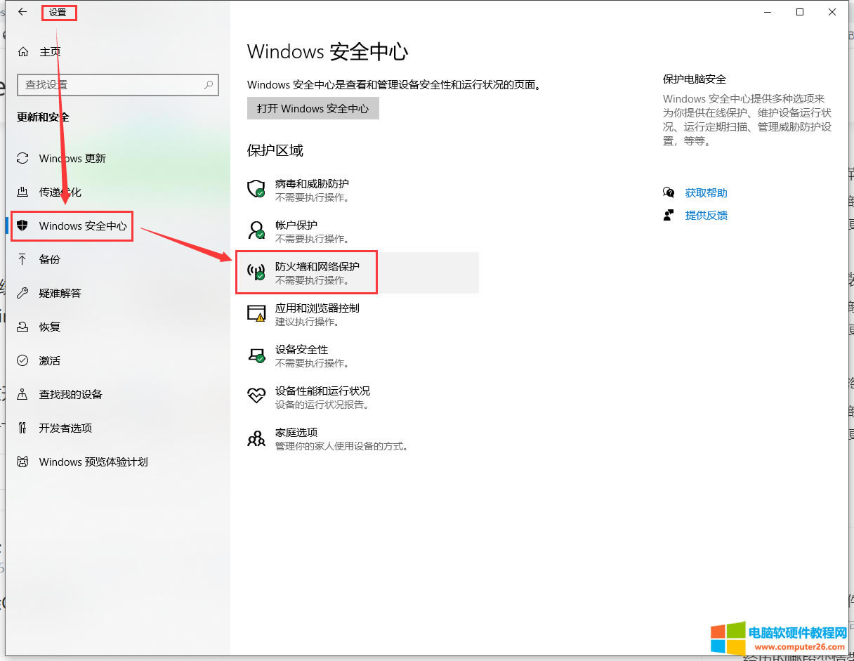Open 开发者选项 in the sidebar
The image size is (854, 661).
point(65,428)
